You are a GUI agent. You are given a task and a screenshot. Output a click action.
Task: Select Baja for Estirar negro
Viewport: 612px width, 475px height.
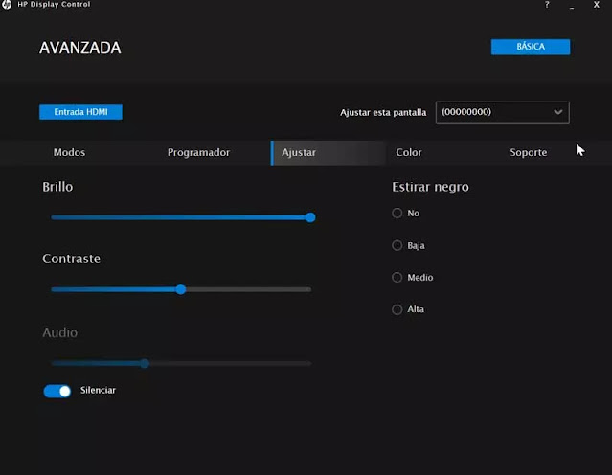click(x=397, y=245)
